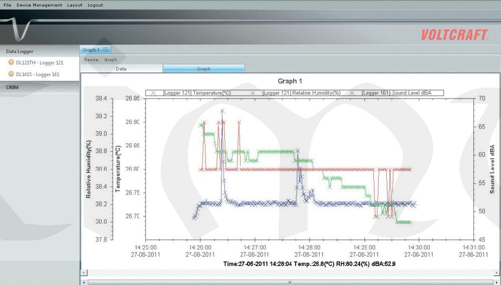Viewport: 501px width, 285px height.
Task: Click the DL161S Logger 161 status icon
Action: pyautogui.click(x=11, y=74)
